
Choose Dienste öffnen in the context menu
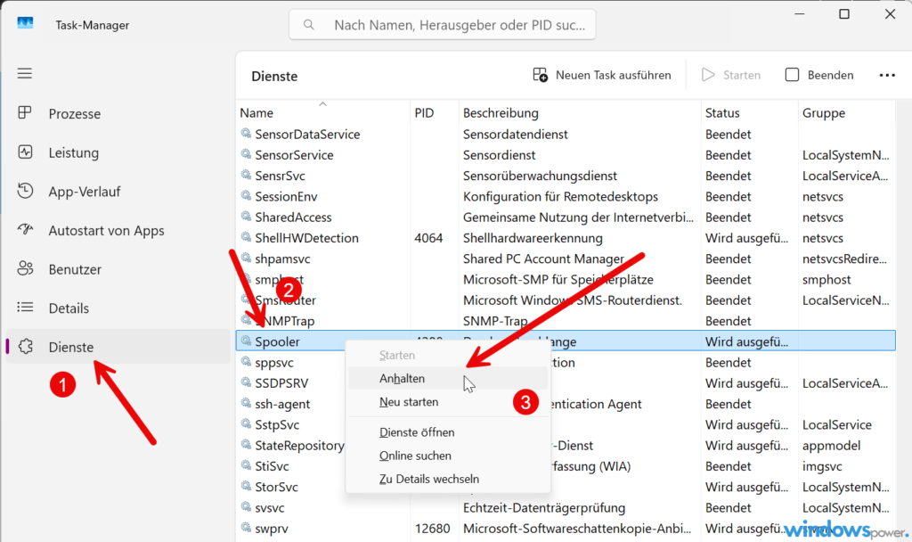(448, 432)
